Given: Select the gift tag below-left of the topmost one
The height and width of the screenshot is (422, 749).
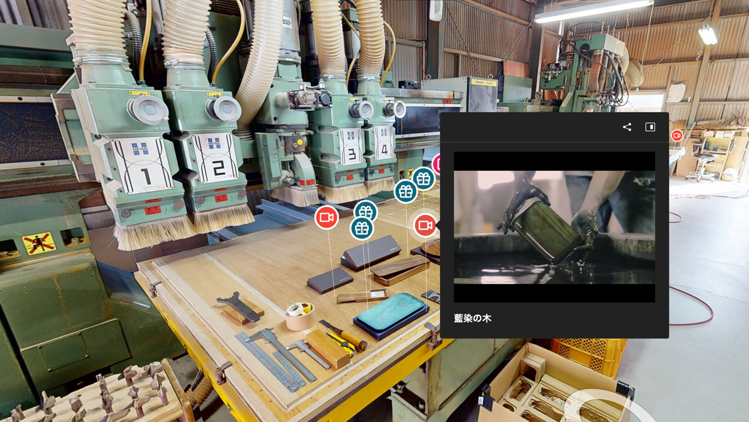Looking at the screenshot, I should (x=405, y=192).
